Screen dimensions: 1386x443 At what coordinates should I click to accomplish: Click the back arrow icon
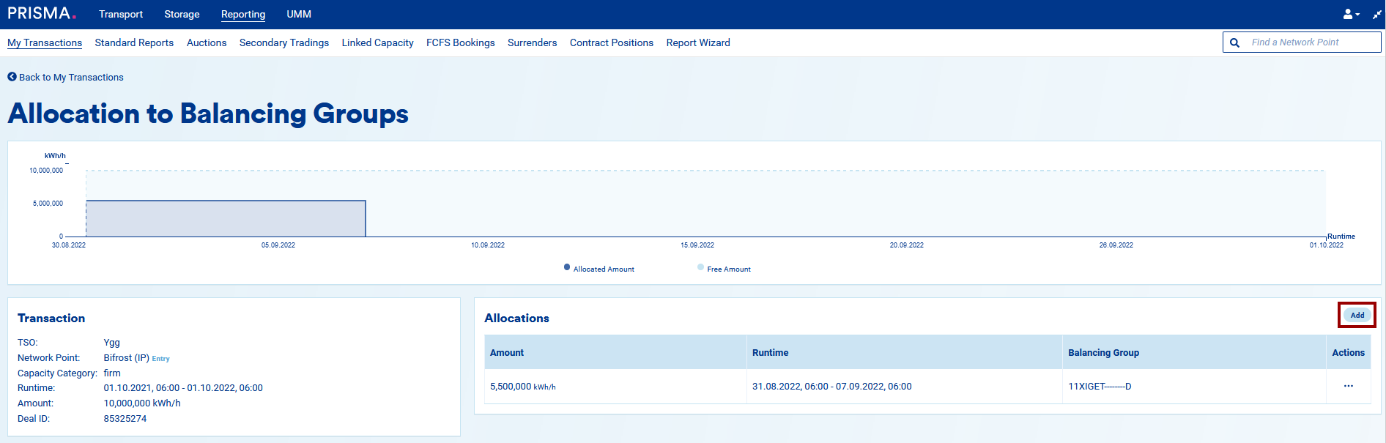coord(12,77)
